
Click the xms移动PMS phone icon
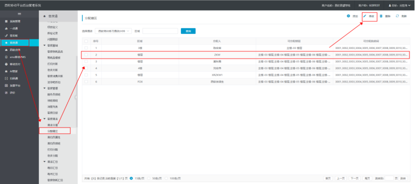(x=6, y=57)
